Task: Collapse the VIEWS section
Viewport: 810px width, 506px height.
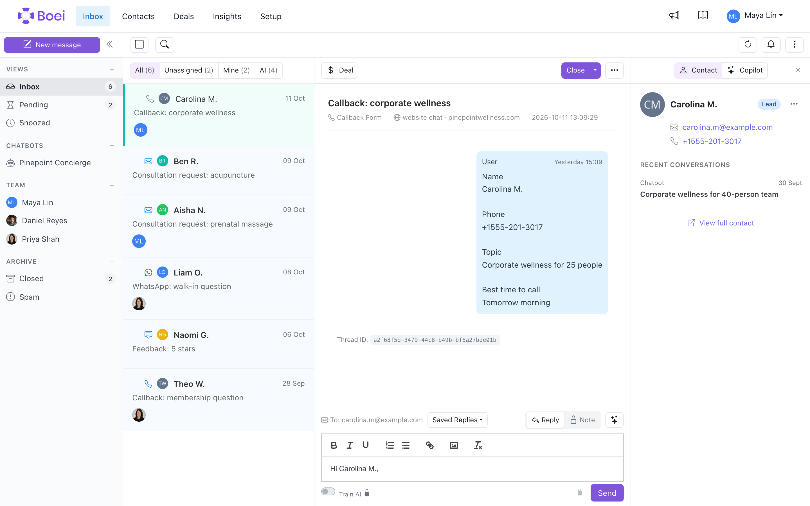Action: (x=112, y=69)
